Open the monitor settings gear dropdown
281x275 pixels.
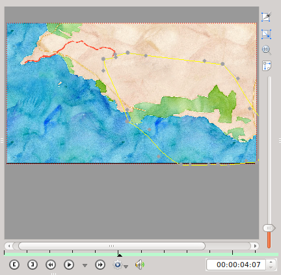coord(120,265)
